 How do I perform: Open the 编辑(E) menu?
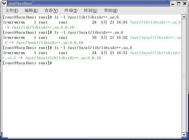[x=31, y=10]
